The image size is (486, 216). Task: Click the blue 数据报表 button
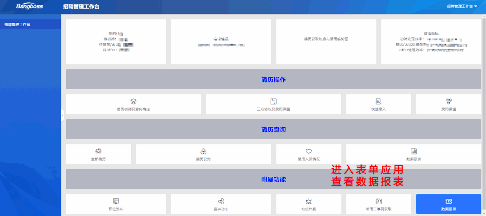pyautogui.click(x=449, y=204)
